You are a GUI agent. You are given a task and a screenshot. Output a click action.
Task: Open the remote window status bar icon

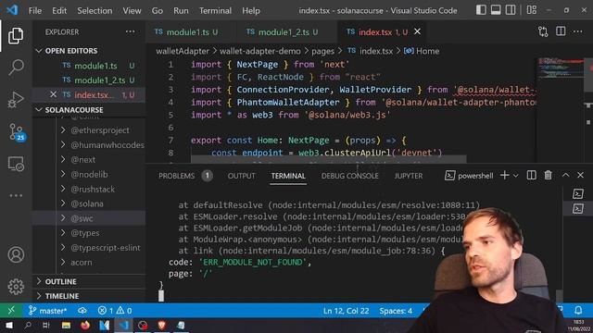pyautogui.click(x=11, y=311)
